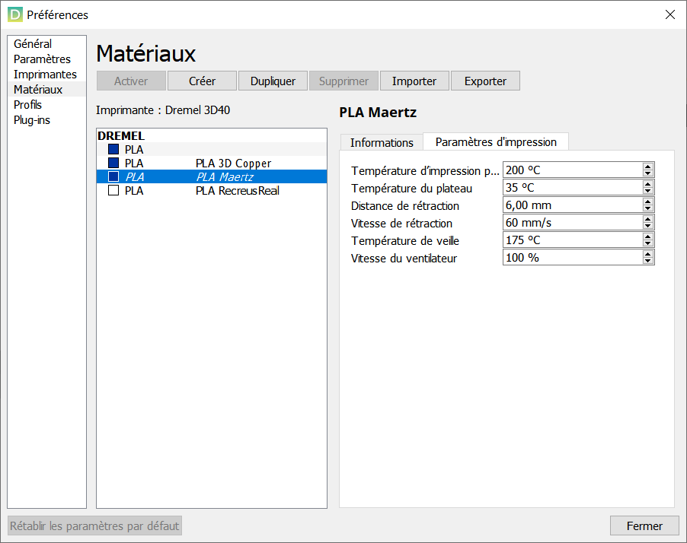Select the PLA 3D Copper material
The width and height of the screenshot is (687, 543).
[212, 164]
